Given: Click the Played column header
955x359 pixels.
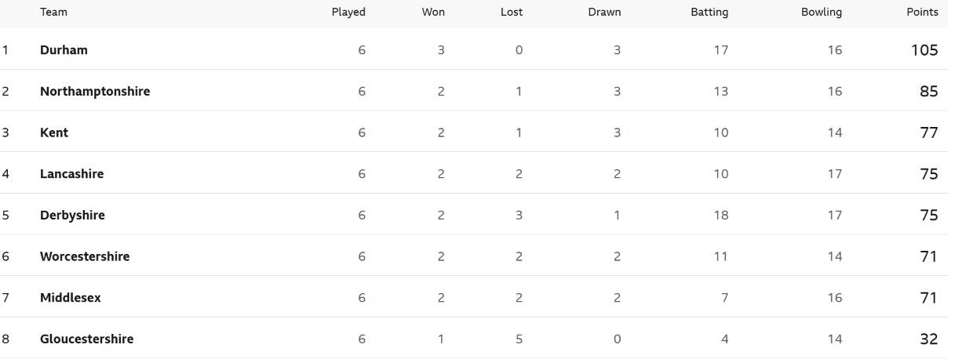Looking at the screenshot, I should coord(348,12).
